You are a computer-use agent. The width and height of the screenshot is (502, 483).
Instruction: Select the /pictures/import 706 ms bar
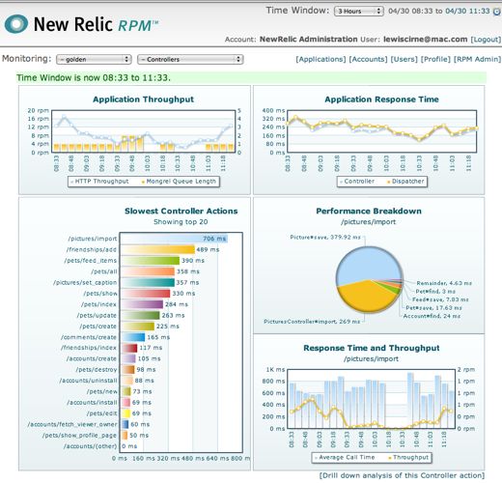click(x=174, y=239)
